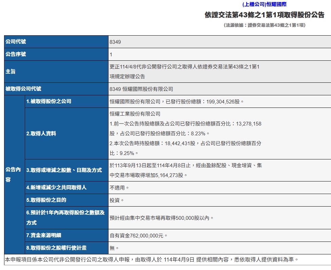This screenshot has width=331, height=270.
Task: Click the 公告內容 side header cell
Action: coord(15,175)
